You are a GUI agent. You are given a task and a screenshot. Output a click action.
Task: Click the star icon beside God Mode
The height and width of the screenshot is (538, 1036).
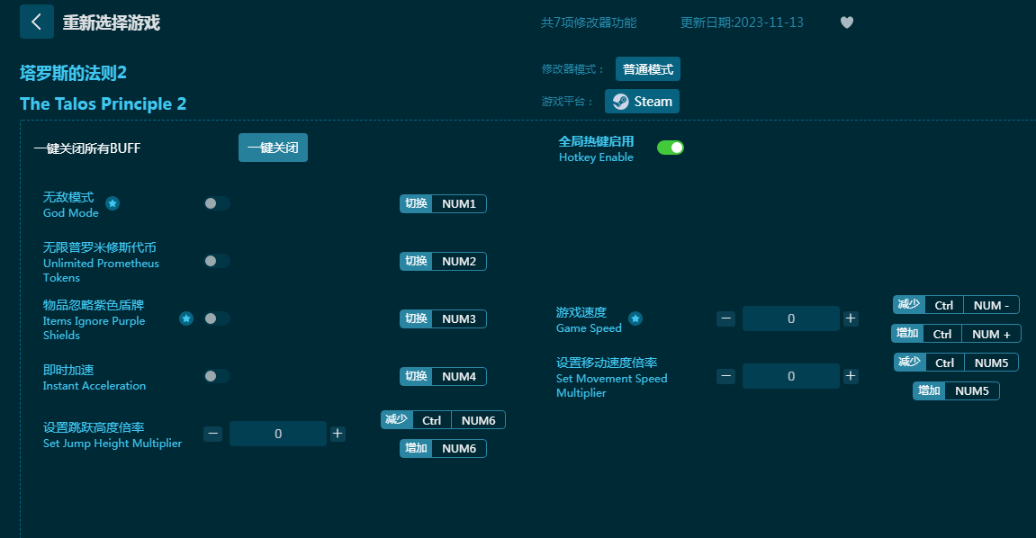coord(113,203)
